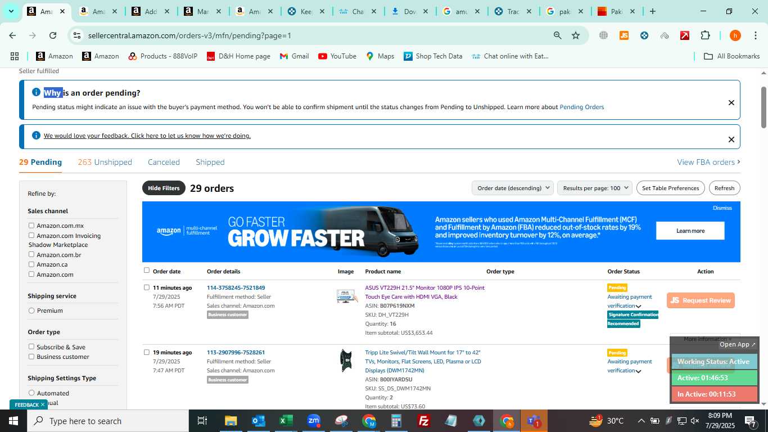Open File Explorer from the taskbar
Image resolution: width=768 pixels, height=432 pixels.
[x=231, y=421]
